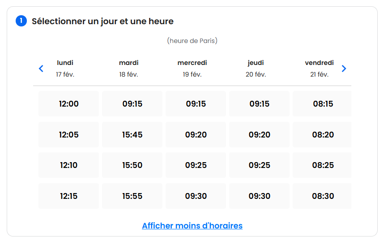Book the 15:45 slot on mardi
The width and height of the screenshot is (388, 241).
pyautogui.click(x=132, y=134)
